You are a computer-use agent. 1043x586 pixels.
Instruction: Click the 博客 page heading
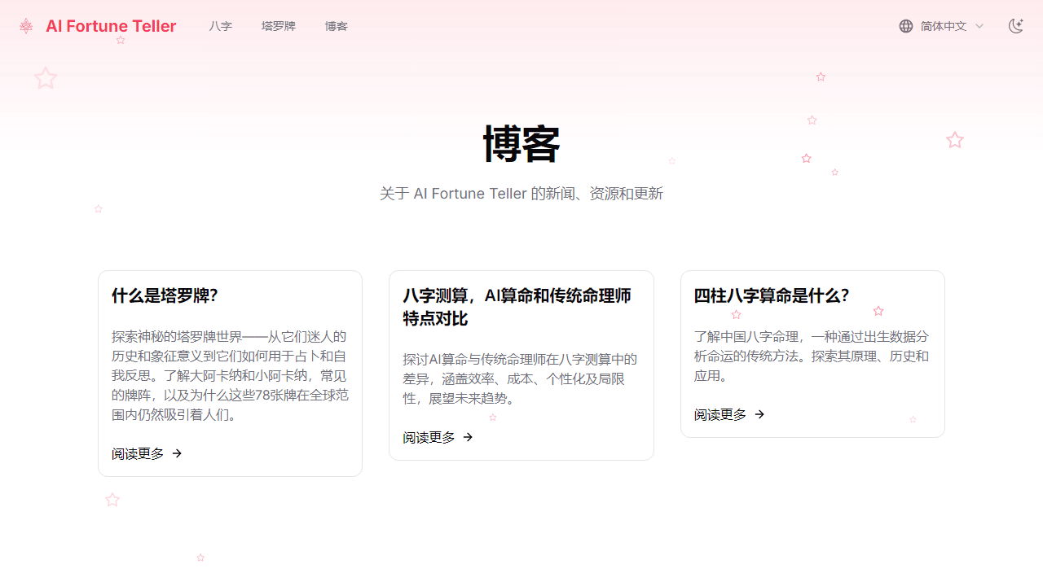click(521, 144)
